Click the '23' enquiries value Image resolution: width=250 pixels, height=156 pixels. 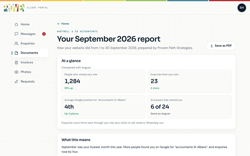[154, 81]
